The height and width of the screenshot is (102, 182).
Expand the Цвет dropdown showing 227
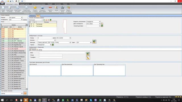[91, 42]
